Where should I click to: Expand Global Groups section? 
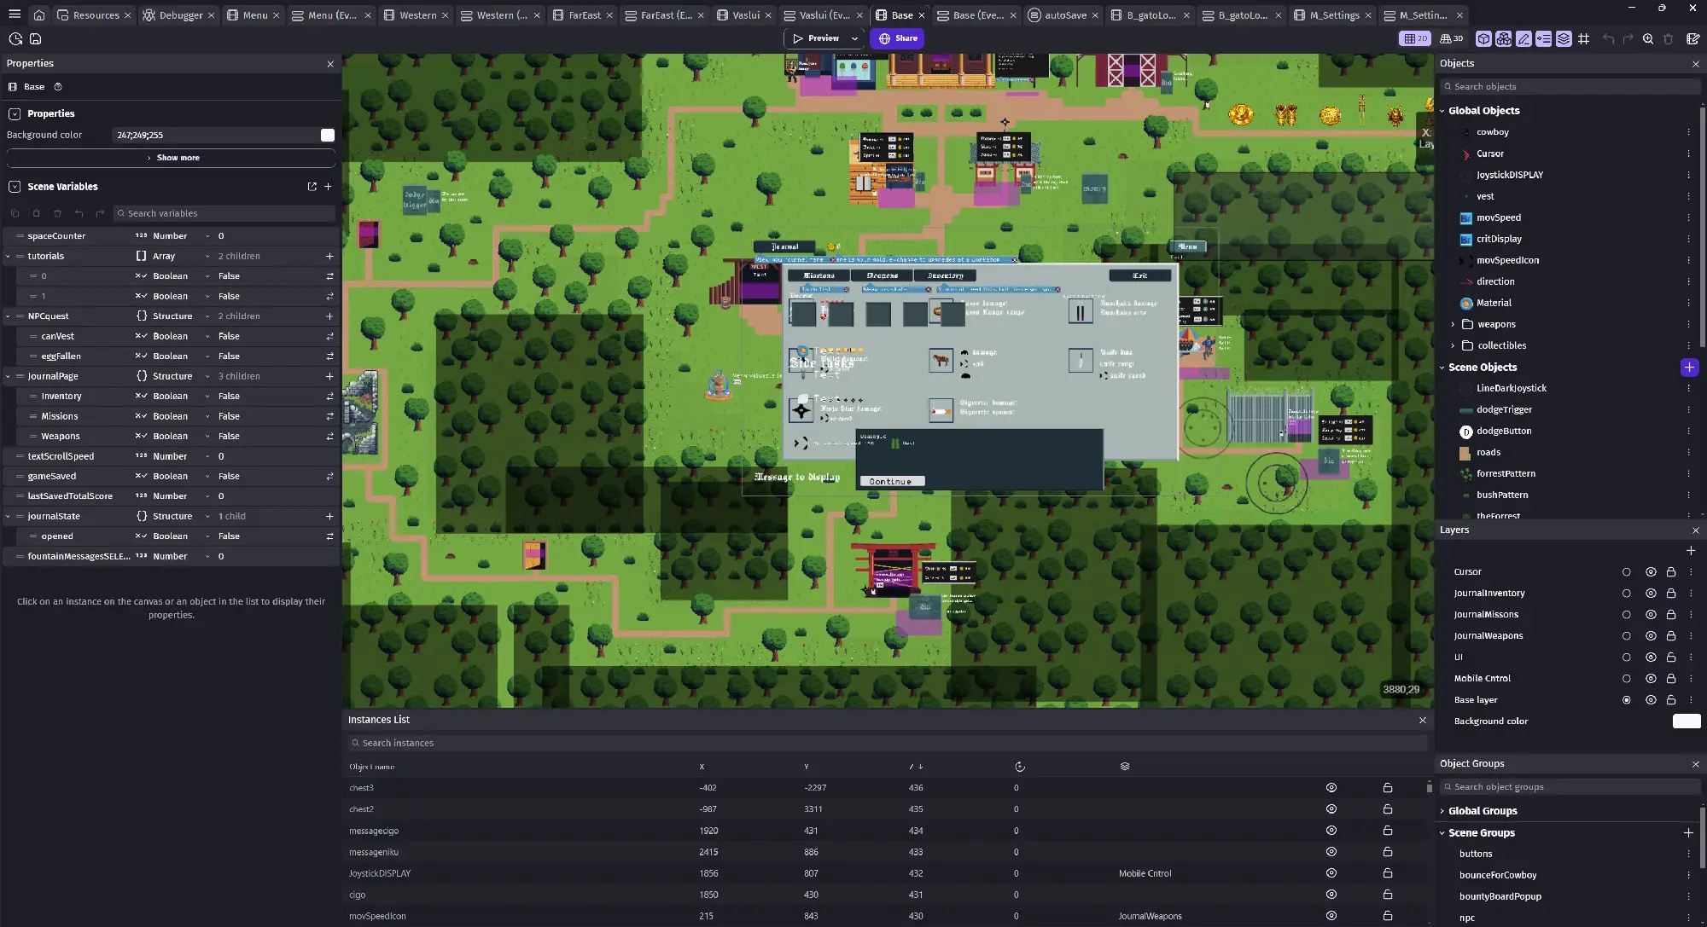click(x=1442, y=811)
